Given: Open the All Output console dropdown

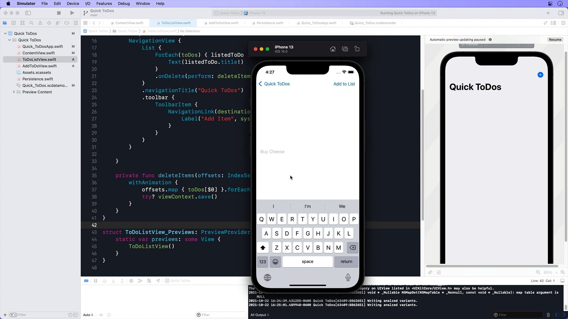Looking at the screenshot, I should [x=260, y=315].
